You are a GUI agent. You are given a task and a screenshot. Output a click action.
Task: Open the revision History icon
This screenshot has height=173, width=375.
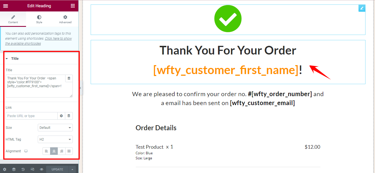tap(23, 169)
